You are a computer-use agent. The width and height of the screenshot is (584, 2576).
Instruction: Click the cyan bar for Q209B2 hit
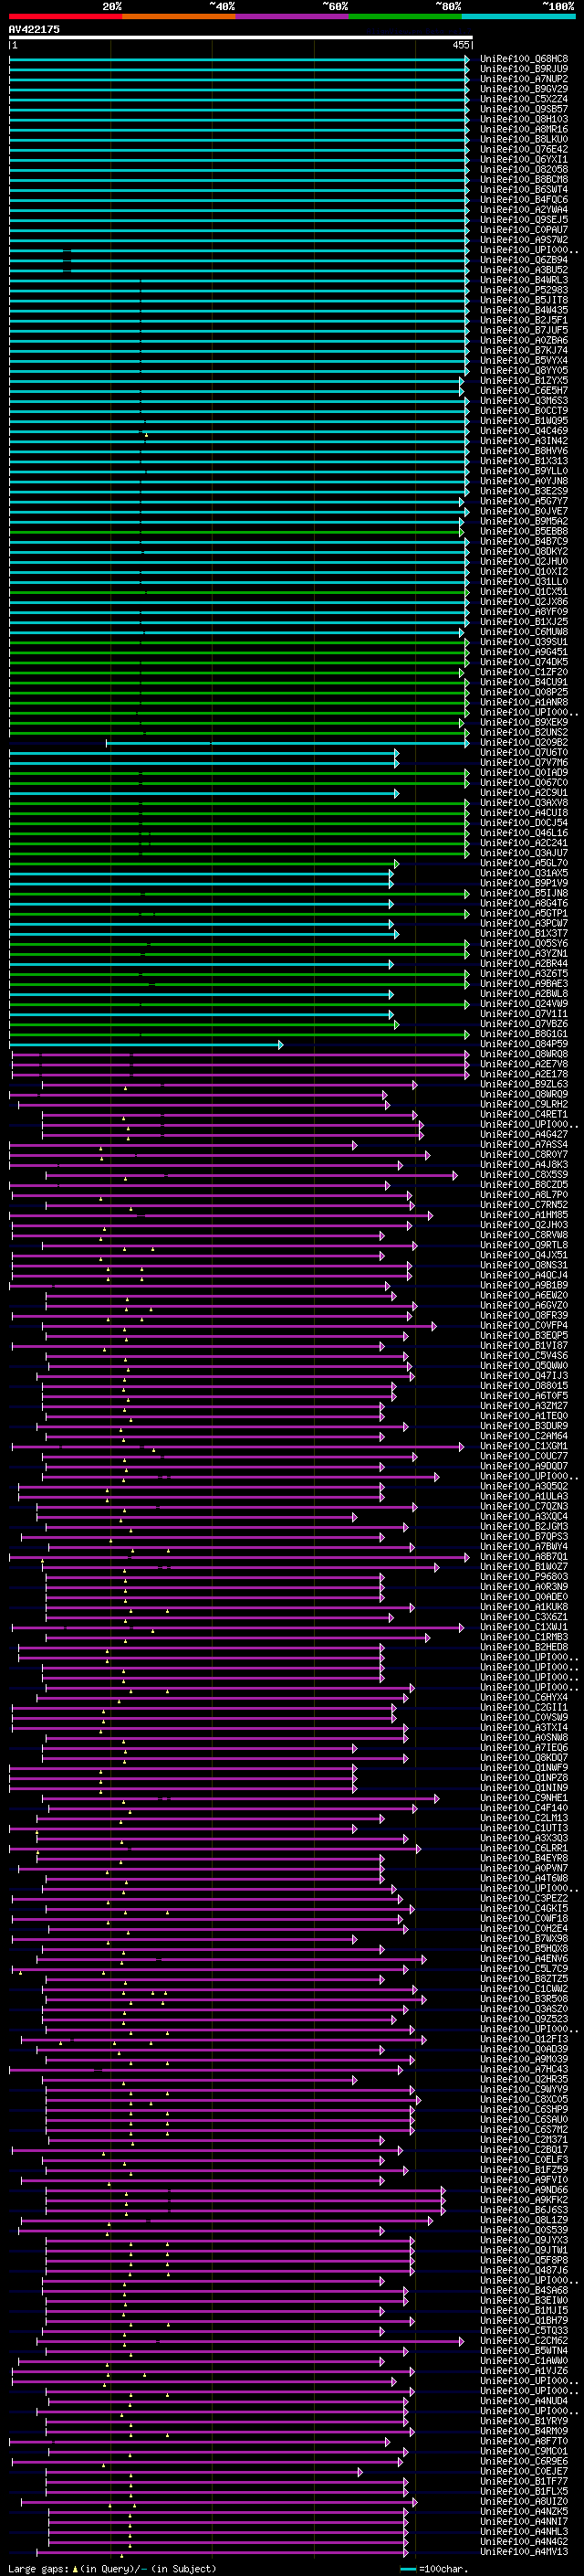(288, 742)
